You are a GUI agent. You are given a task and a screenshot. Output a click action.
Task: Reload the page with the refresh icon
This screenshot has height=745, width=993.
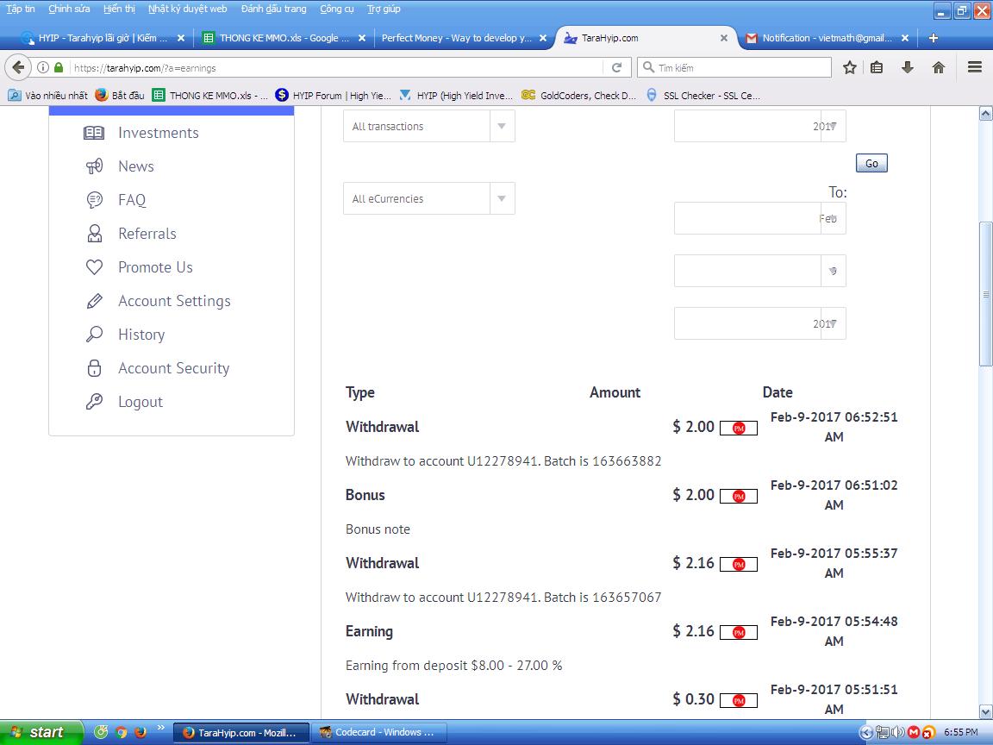[616, 67]
